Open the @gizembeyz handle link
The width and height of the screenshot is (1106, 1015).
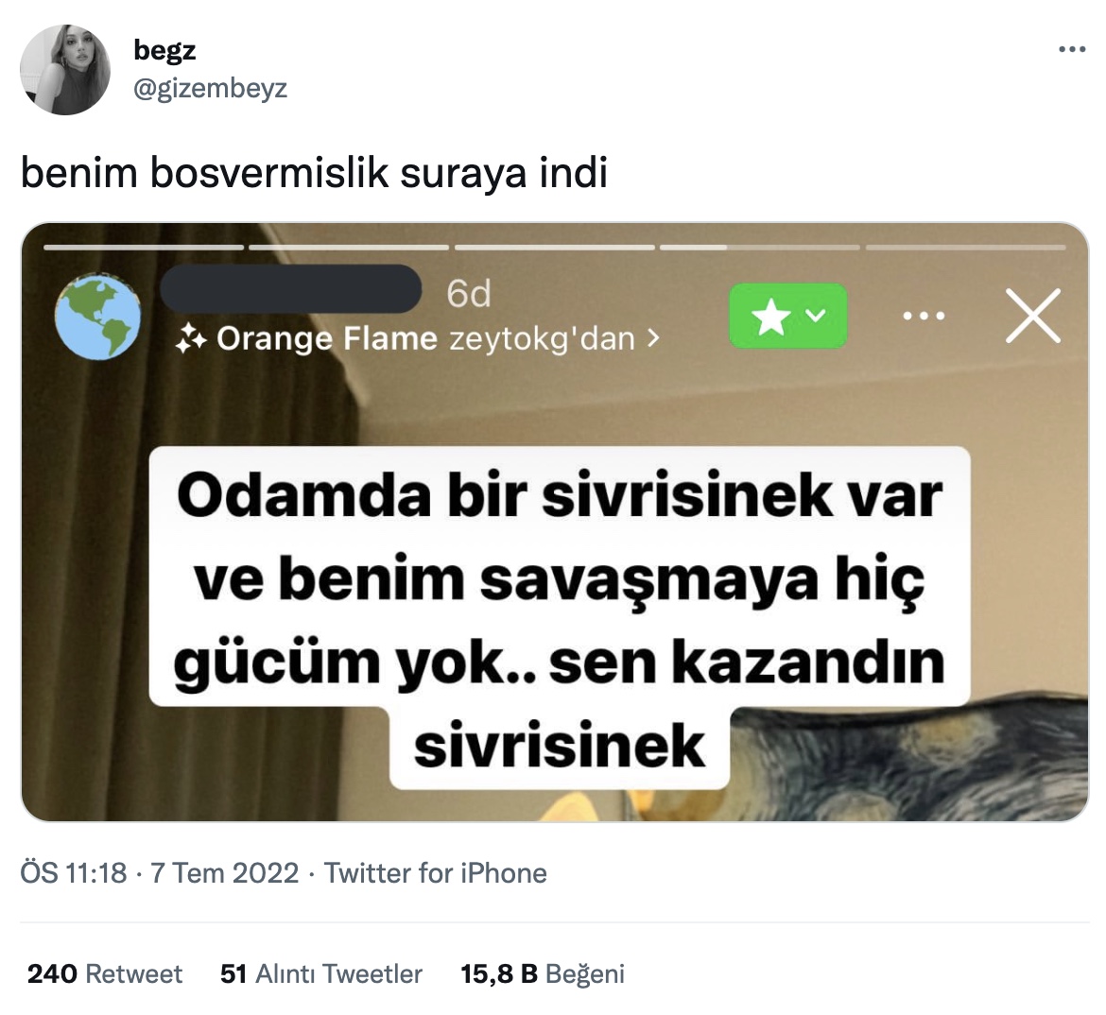(x=210, y=88)
